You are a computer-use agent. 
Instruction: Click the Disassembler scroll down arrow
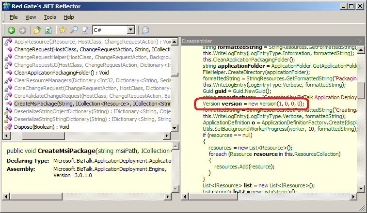tap(361, 188)
